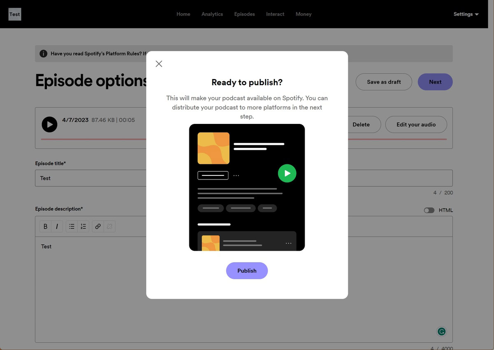Click the info icon in Platform Rules banner
Viewport: 494px width, 350px height.
pyautogui.click(x=43, y=54)
